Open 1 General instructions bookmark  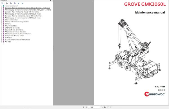click(x=12, y=20)
